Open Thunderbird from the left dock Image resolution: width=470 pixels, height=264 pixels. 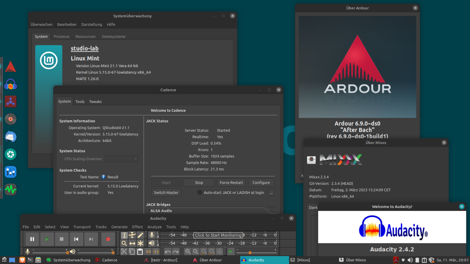(10, 137)
